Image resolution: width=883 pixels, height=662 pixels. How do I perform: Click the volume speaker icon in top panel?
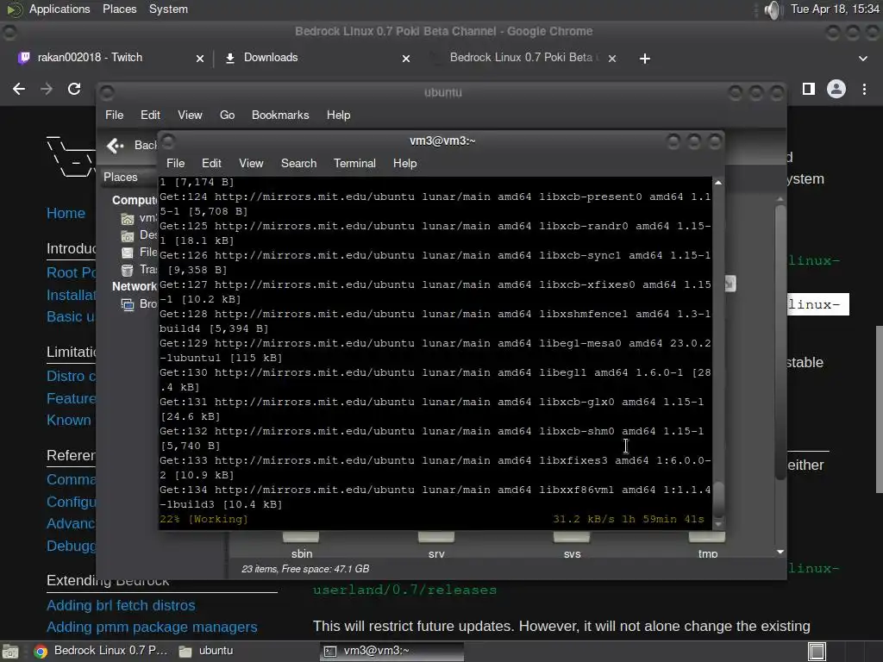(773, 9)
